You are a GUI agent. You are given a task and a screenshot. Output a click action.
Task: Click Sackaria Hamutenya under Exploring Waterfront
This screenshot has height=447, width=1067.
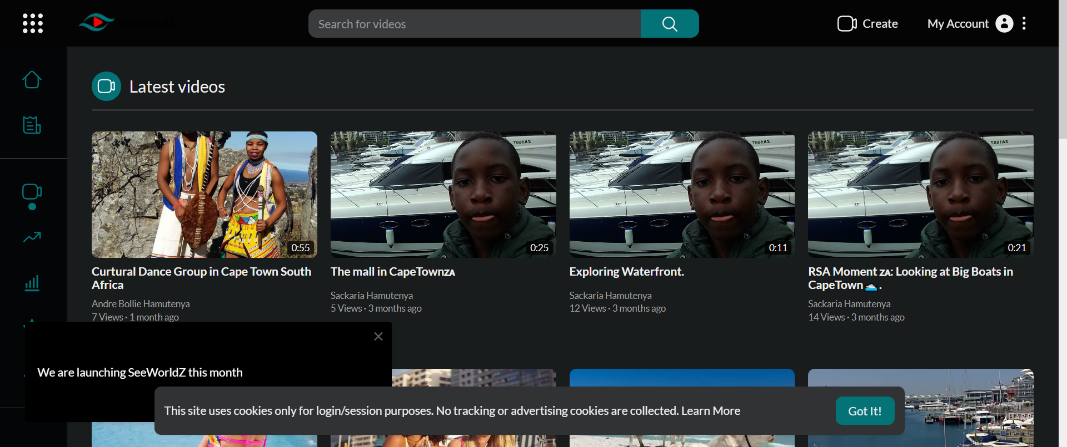point(611,296)
